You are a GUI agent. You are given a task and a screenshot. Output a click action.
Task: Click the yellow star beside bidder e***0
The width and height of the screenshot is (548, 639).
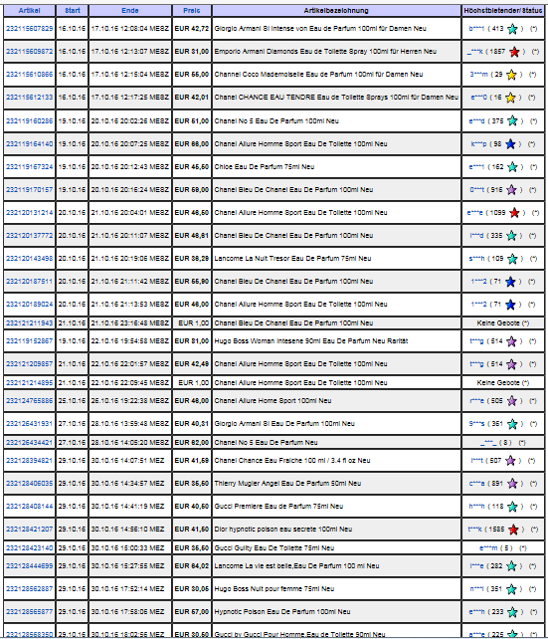pos(510,98)
